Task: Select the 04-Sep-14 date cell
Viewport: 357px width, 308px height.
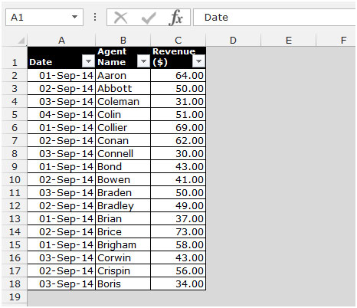Action: pyautogui.click(x=61, y=114)
